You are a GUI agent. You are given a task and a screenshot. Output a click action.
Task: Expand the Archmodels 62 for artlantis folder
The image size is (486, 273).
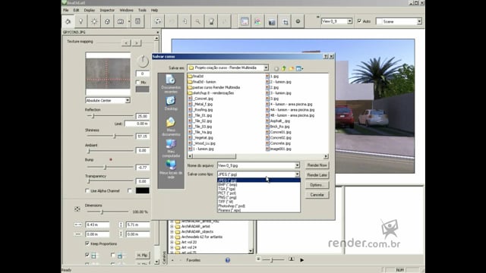click(172, 237)
